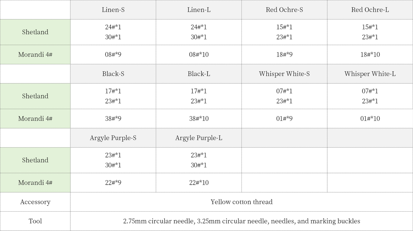Screen dimensions: 413x231
Task: Select the cell containing 08#*9
Action: coord(113,55)
